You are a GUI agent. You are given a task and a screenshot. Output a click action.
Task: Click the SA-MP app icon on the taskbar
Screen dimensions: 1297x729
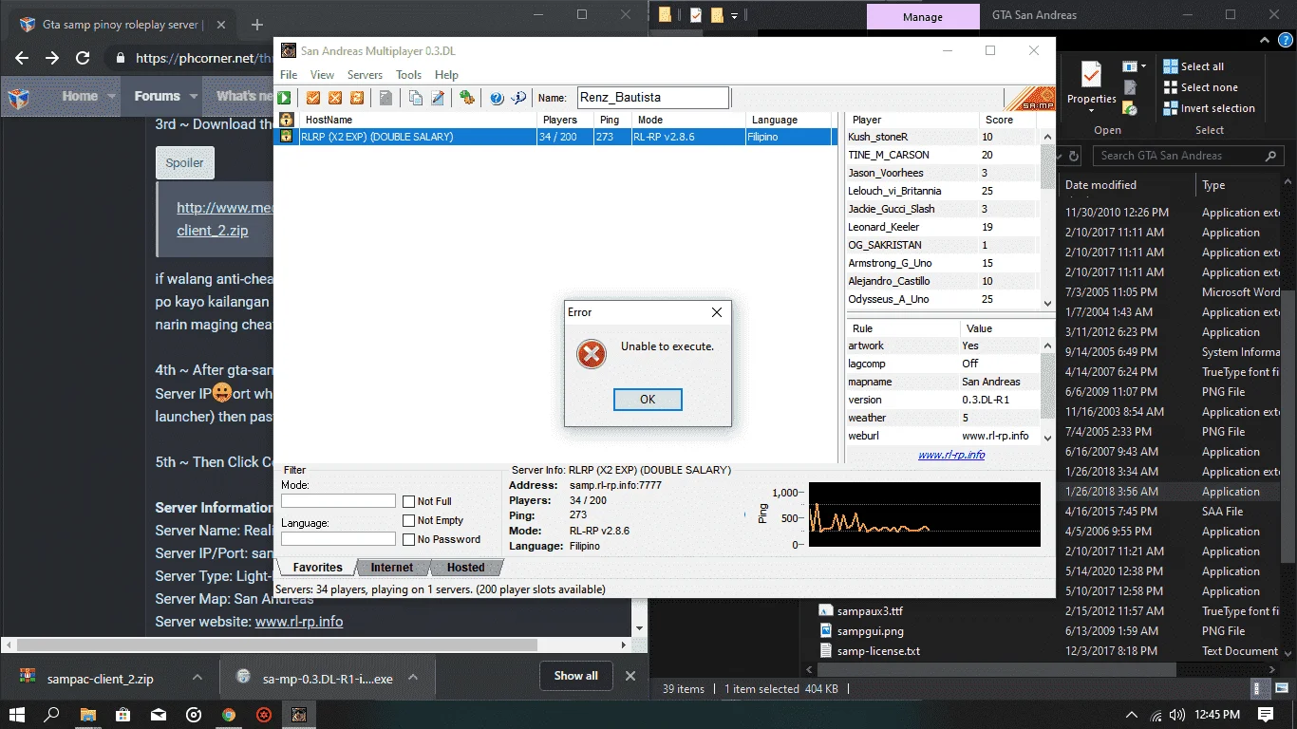click(x=299, y=714)
